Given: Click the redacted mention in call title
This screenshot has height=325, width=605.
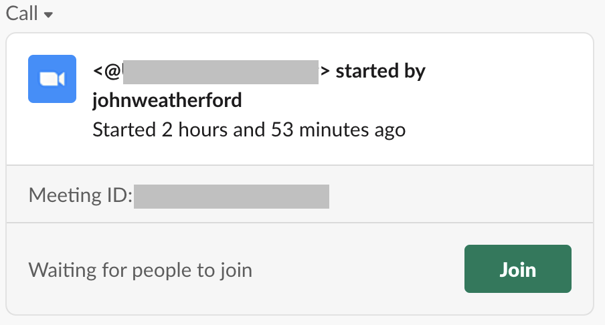Looking at the screenshot, I should (221, 71).
